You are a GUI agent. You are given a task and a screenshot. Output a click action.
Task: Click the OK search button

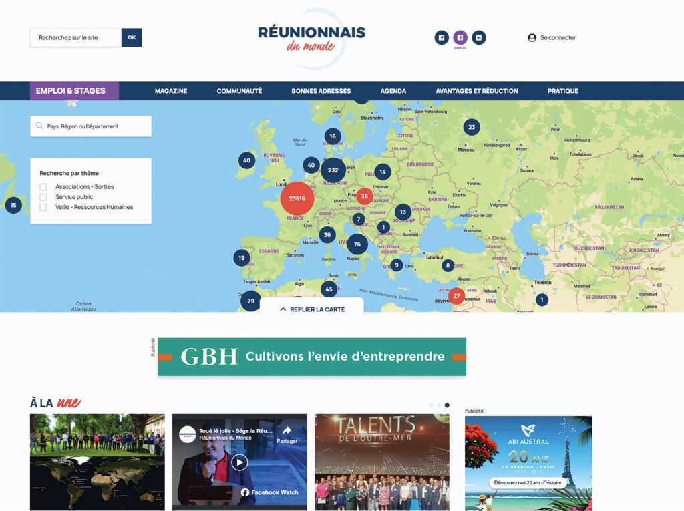click(132, 37)
